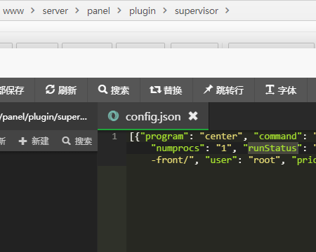
Task: Click the sidebar 搜索 magnifier icon
Action: click(x=66, y=141)
